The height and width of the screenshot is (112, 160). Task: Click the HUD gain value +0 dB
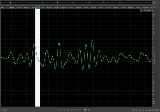coord(148,11)
